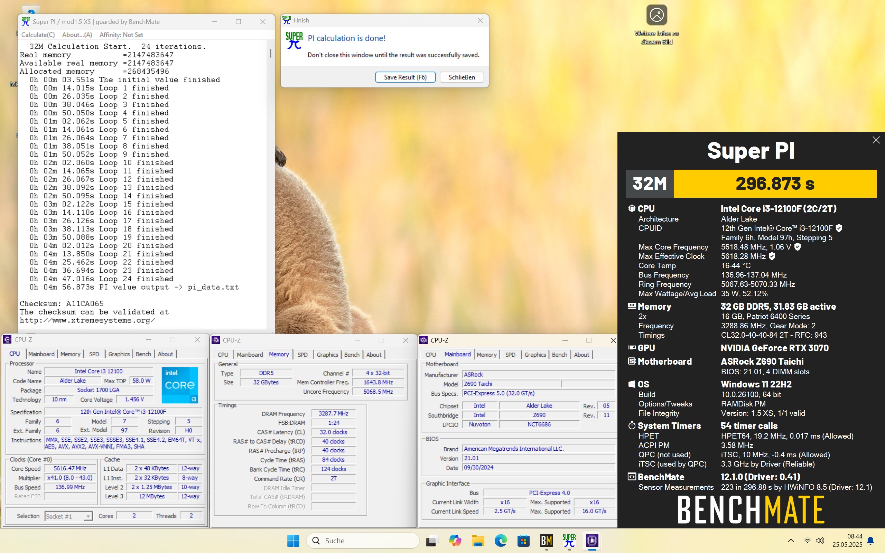Image resolution: width=885 pixels, height=553 pixels.
Task: Open the Wi-Fi network status icon
Action: tap(807, 541)
